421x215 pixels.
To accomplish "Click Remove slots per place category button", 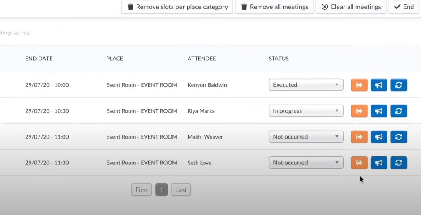I will (x=177, y=7).
